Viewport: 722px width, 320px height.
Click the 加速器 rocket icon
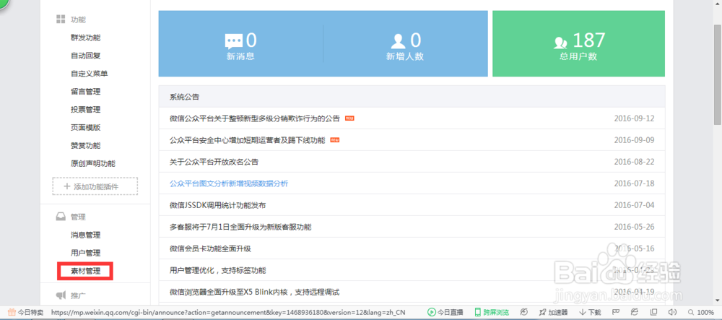pos(542,312)
